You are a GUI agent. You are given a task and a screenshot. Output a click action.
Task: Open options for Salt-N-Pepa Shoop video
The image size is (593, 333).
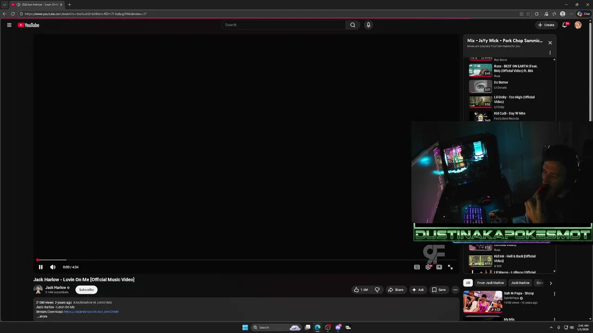554,293
